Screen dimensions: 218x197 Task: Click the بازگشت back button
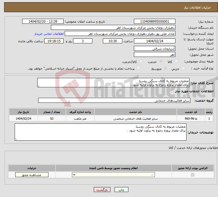click(x=102, y=190)
